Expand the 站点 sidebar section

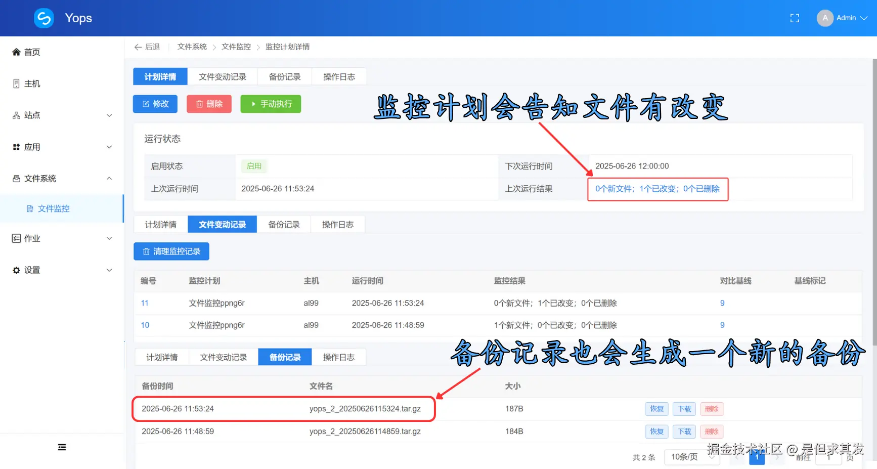109,115
